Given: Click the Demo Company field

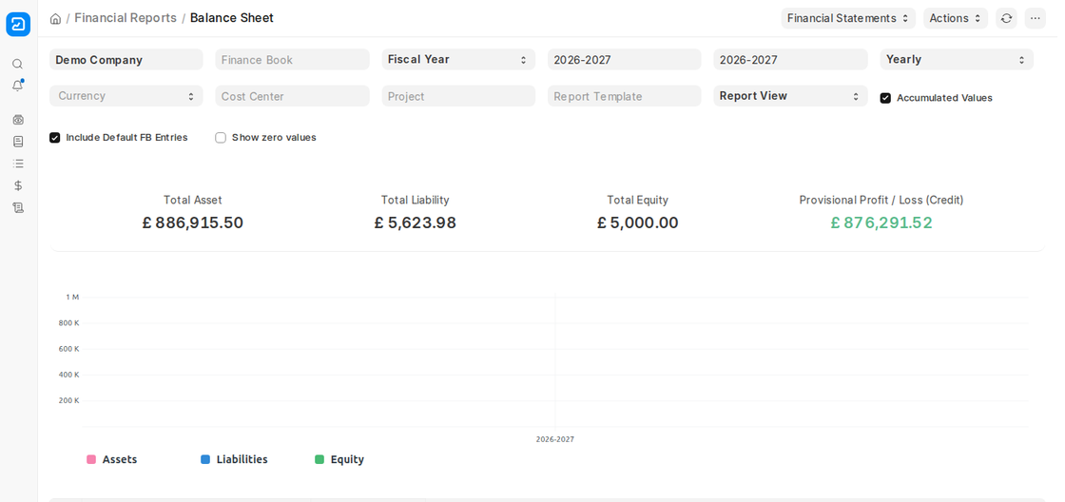Looking at the screenshot, I should tap(126, 59).
